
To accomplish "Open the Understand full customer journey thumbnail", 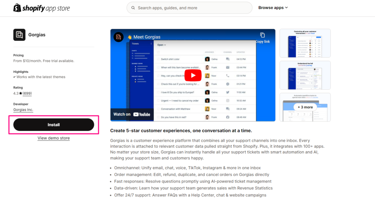I will point(305,75).
